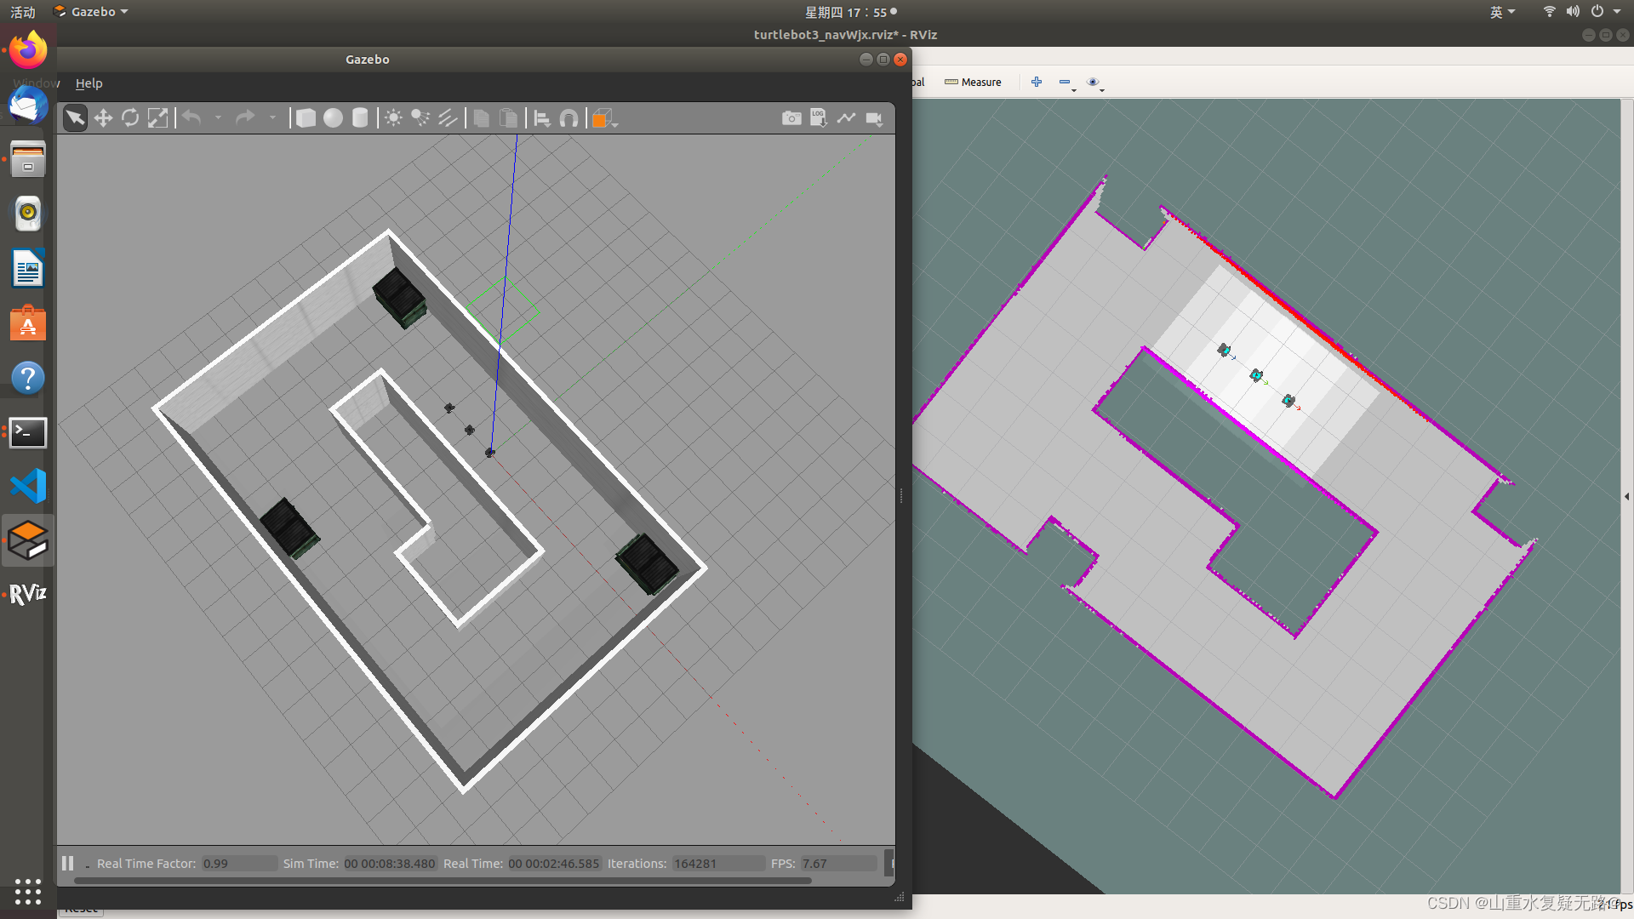Select the translate/move tool in Gazebo
Image resolution: width=1634 pixels, height=919 pixels.
click(x=102, y=117)
